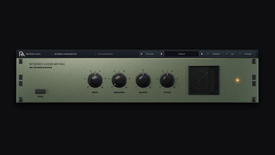Open the Presets menu
Viewport: 275px width, 155px height.
(x=215, y=54)
